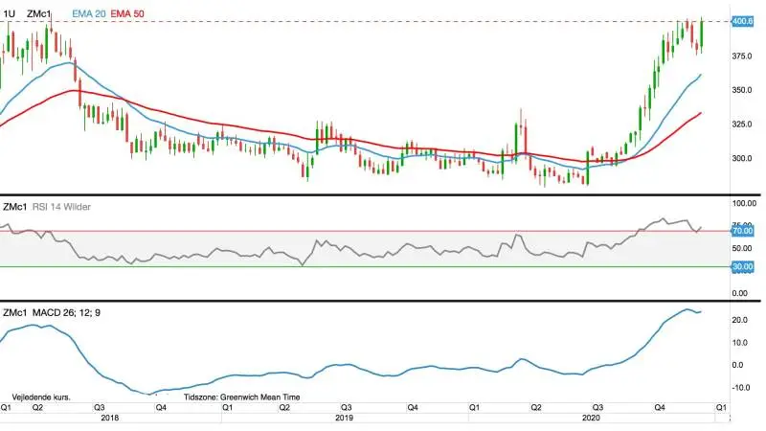Click the 300.0 price axis label
This screenshot has height=431, width=766.
coord(741,158)
